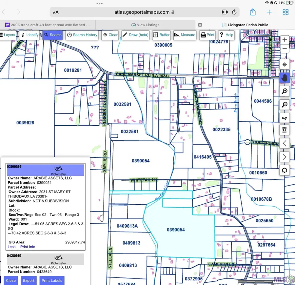The height and width of the screenshot is (285, 295).
Task: Click the 0390054 result header
Action: coord(46,170)
